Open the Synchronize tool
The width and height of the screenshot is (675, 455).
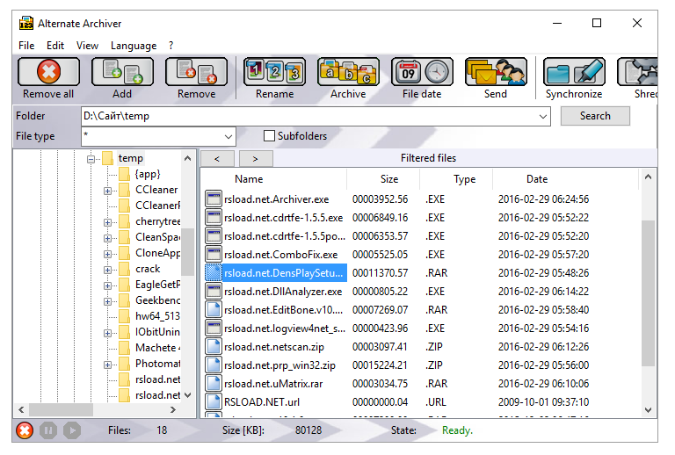(x=574, y=72)
